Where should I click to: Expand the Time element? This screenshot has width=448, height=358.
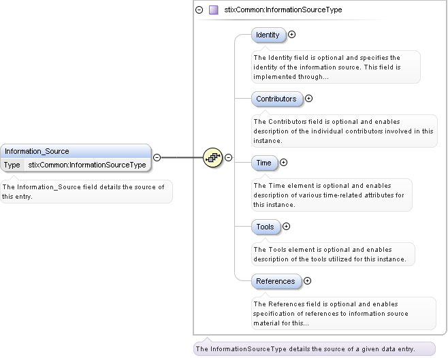pos(284,162)
